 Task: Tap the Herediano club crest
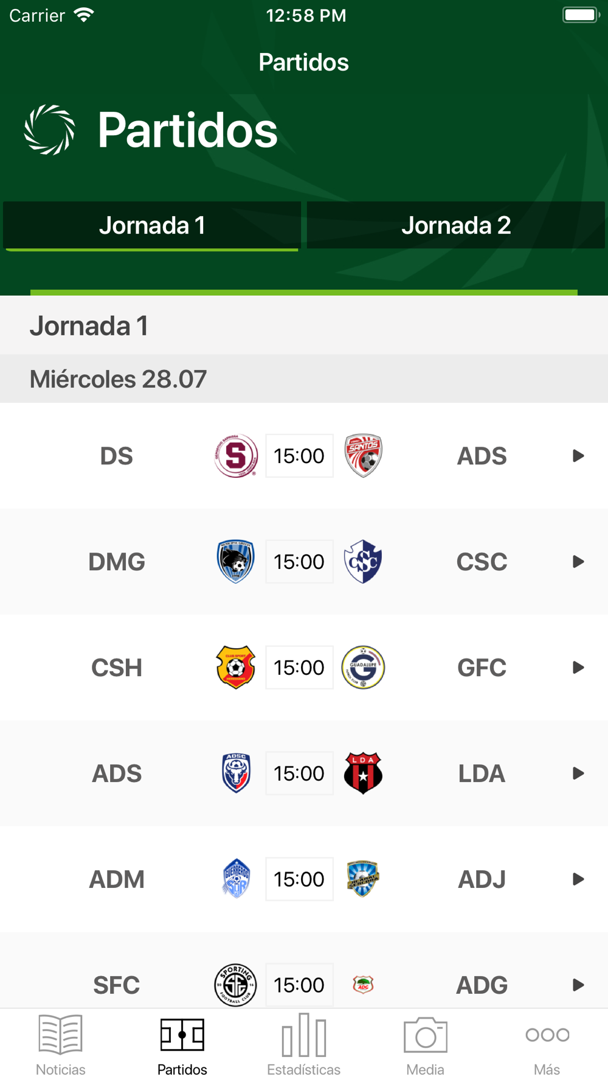[x=236, y=668]
